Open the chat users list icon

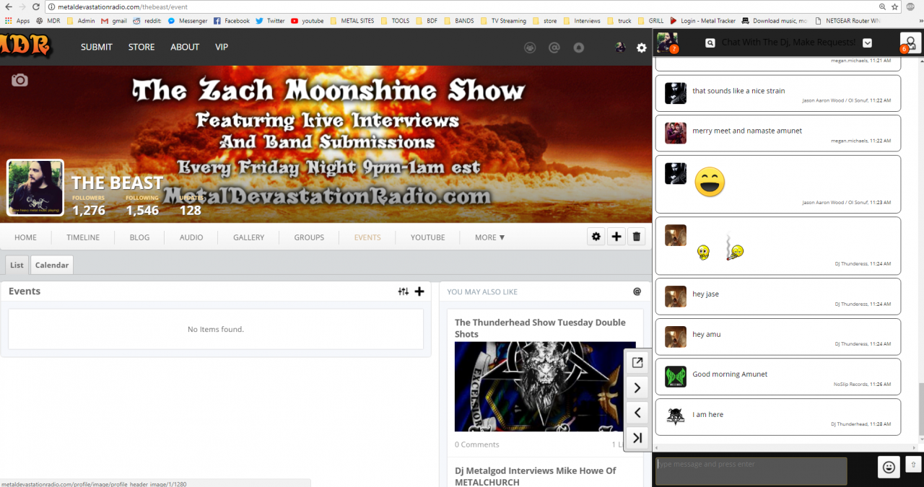[x=910, y=43]
